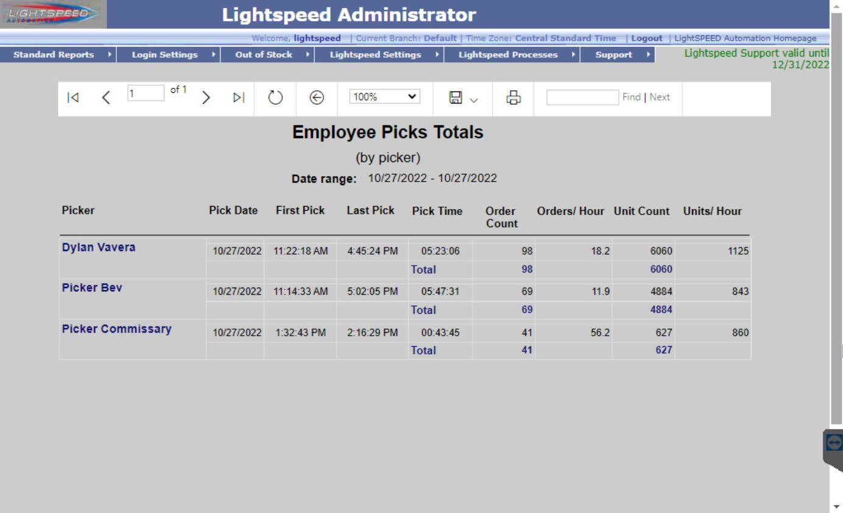Click the Employee Picks Totals title

tap(388, 132)
